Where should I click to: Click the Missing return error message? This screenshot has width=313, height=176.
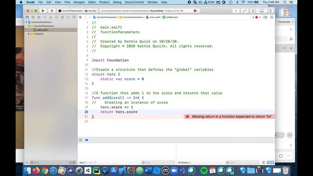pos(231,116)
